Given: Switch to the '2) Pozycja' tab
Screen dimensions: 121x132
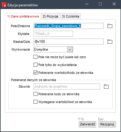Looking at the screenshot, I should pyautogui.click(x=50, y=16).
